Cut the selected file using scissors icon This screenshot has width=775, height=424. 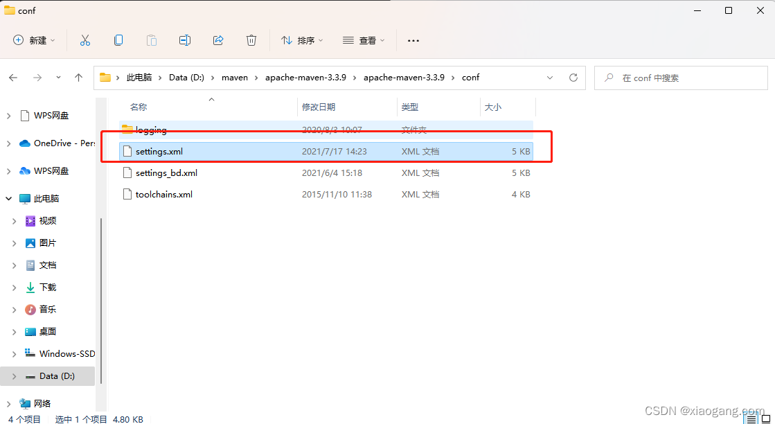(x=84, y=40)
